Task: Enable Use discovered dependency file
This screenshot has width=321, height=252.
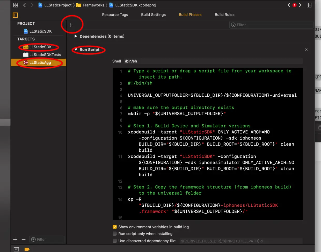Action: tap(115, 241)
